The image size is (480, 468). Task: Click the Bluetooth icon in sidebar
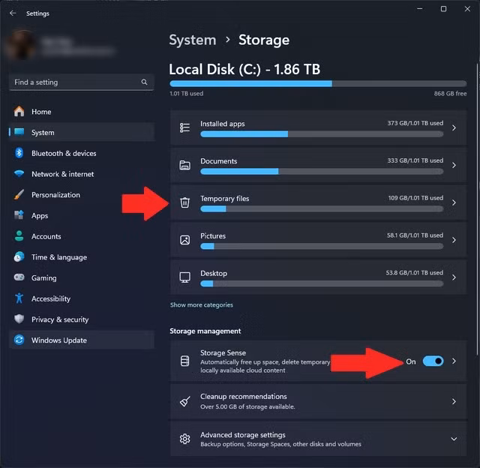pos(19,153)
